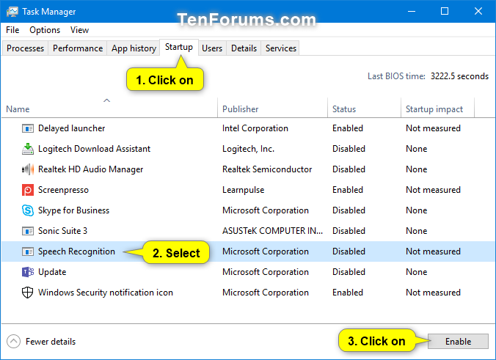
Task: Minimize the Task Manager window
Action: click(x=411, y=12)
